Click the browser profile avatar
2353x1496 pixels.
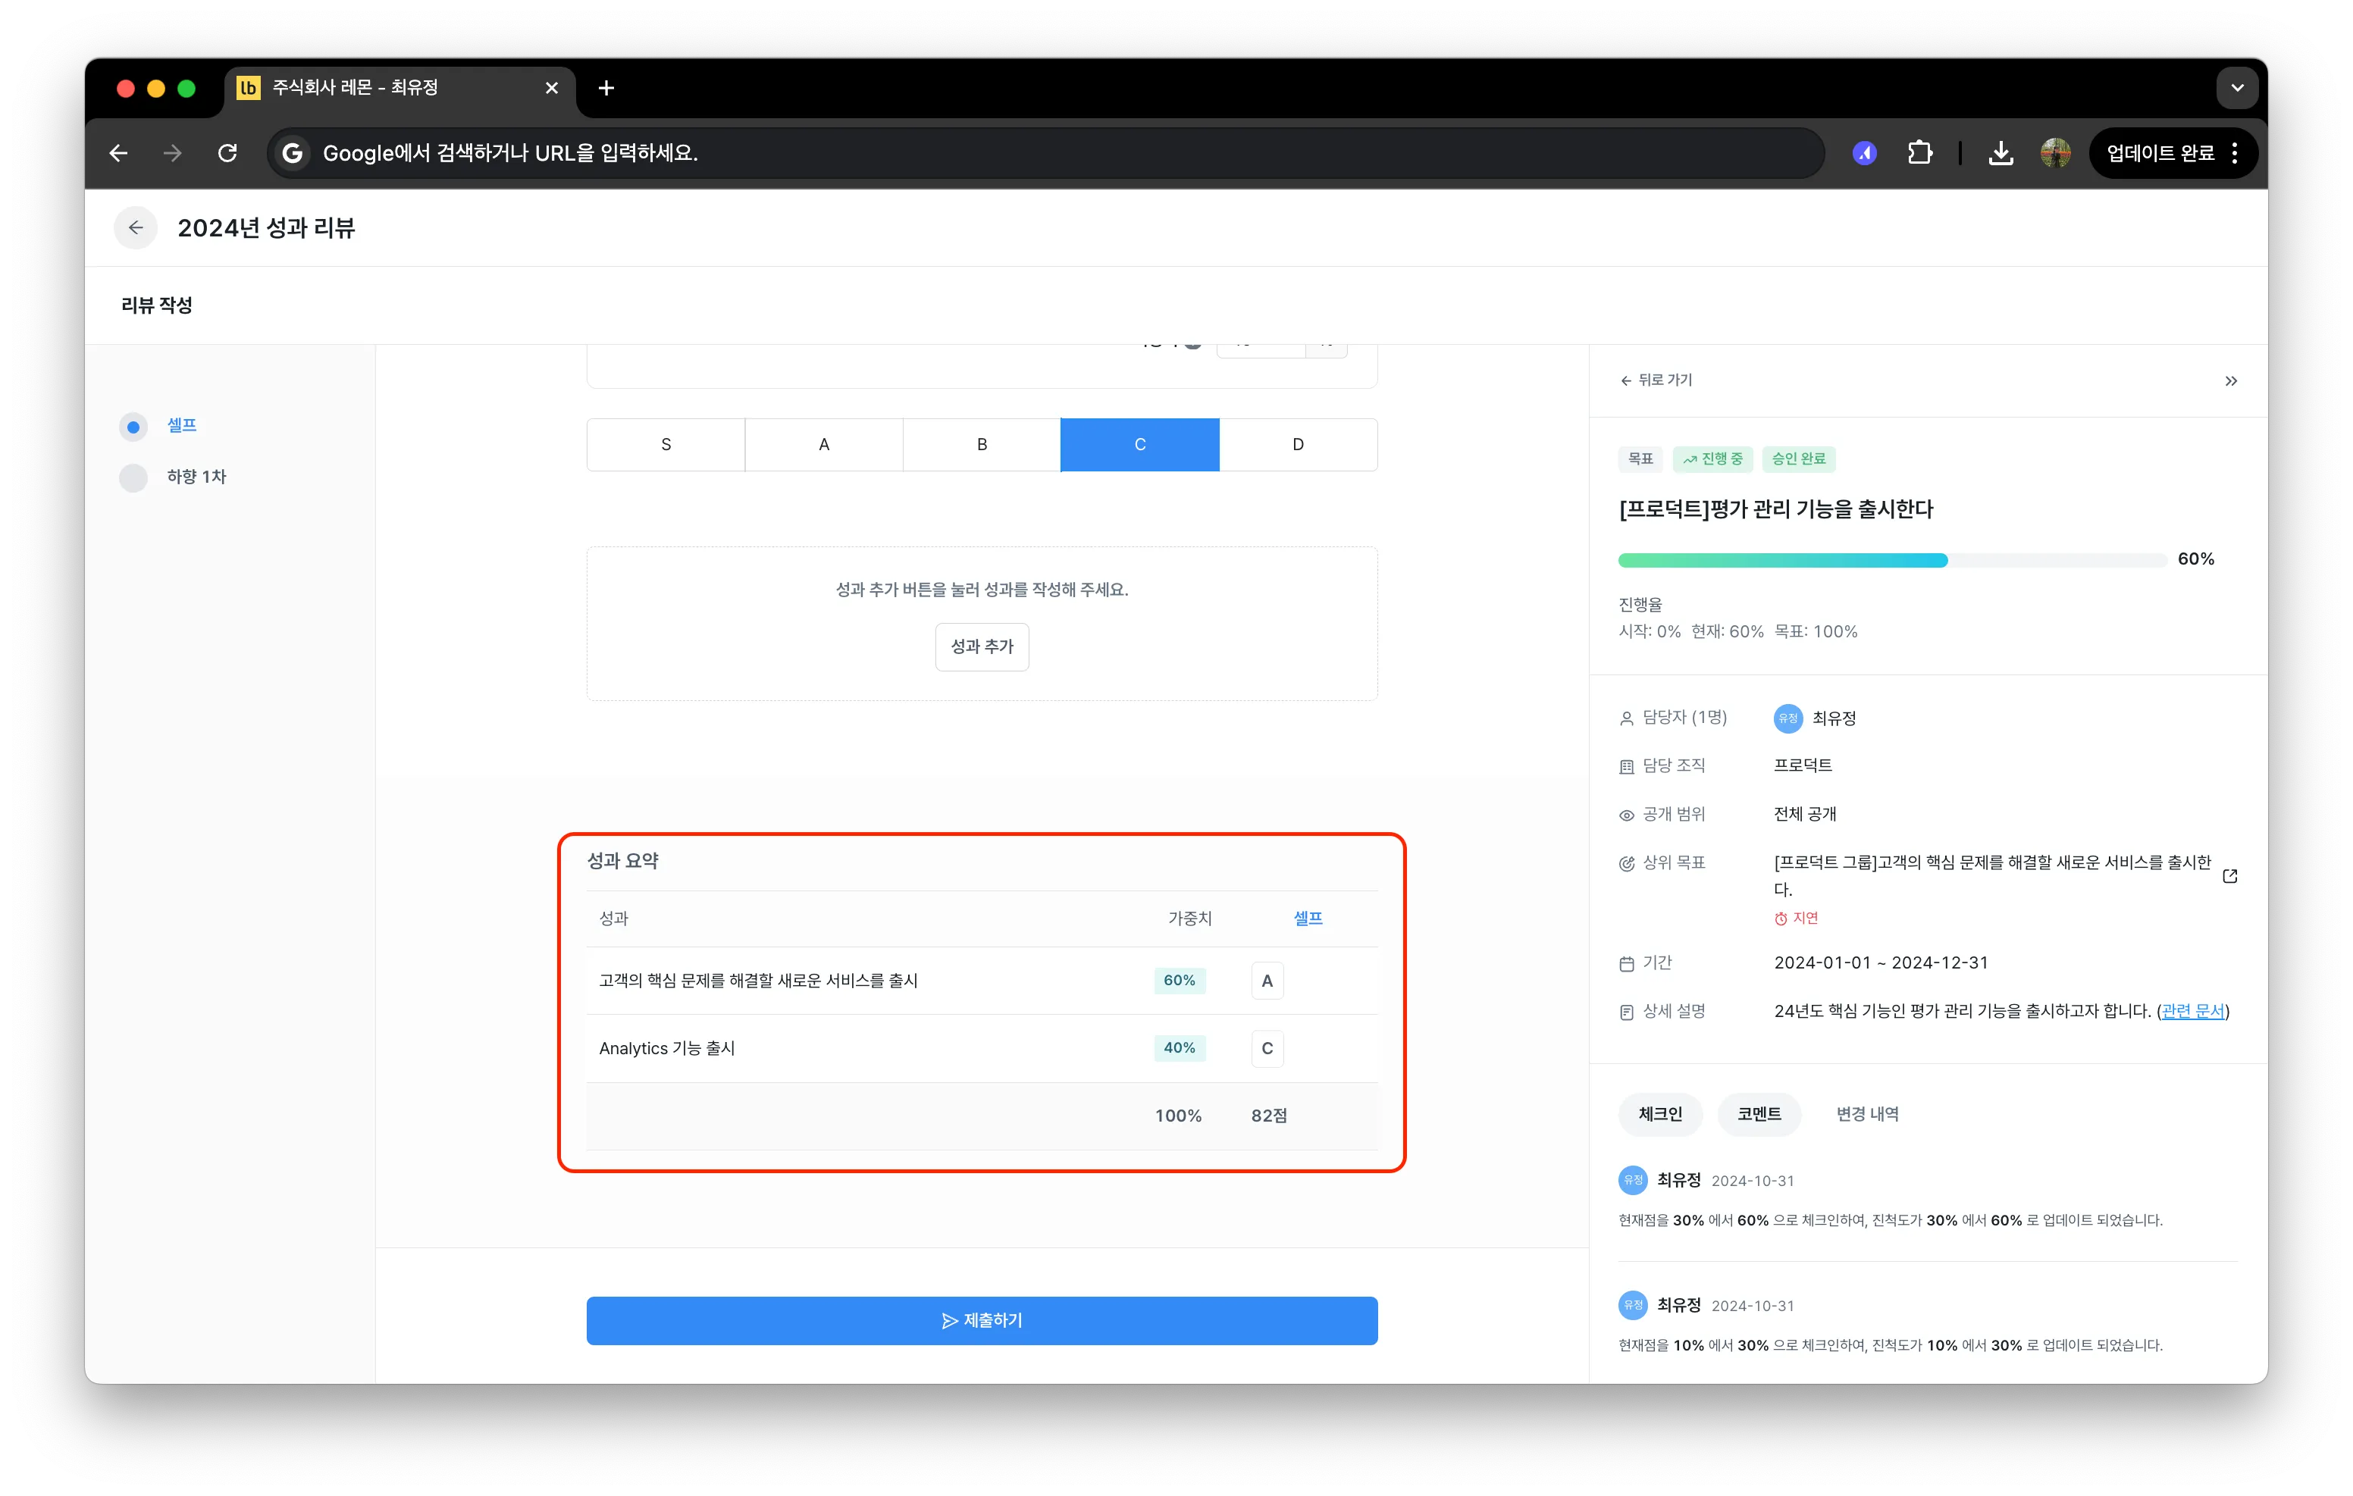(2055, 153)
